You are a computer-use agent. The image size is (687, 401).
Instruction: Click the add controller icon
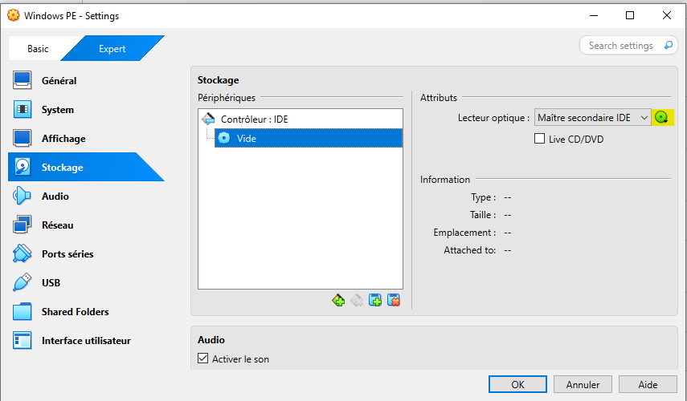click(x=338, y=300)
